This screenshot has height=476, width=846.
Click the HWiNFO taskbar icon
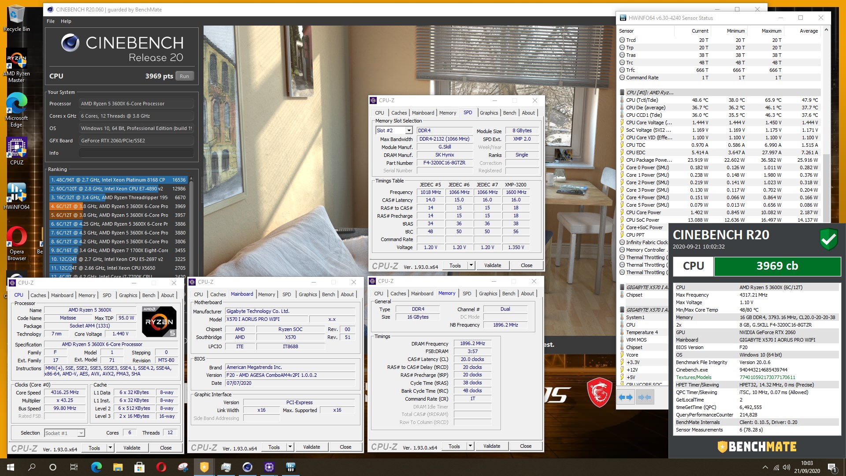click(x=291, y=467)
